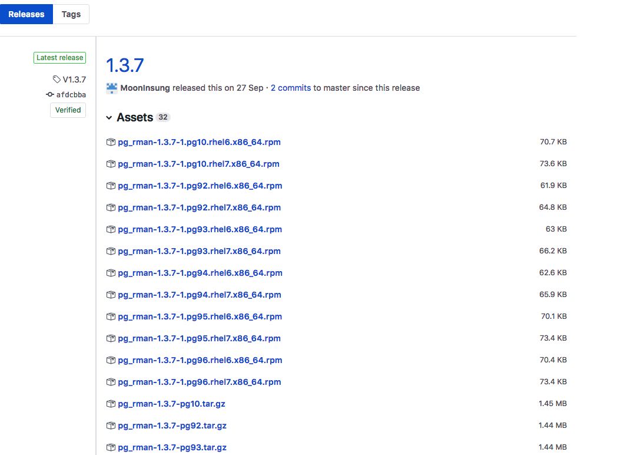This screenshot has width=644, height=455.
Task: Download pg_rman-1.3.7-1.pg95.rhel7.x86_64.rpm
Action: pyautogui.click(x=199, y=338)
